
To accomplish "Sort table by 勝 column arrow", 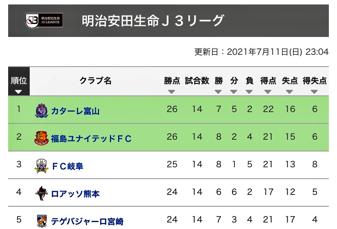I will click(x=218, y=92).
